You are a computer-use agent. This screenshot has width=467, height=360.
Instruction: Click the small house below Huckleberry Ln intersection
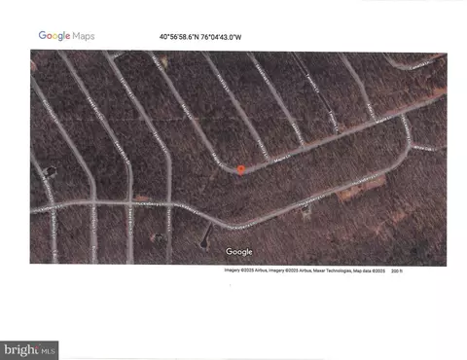[158, 238]
